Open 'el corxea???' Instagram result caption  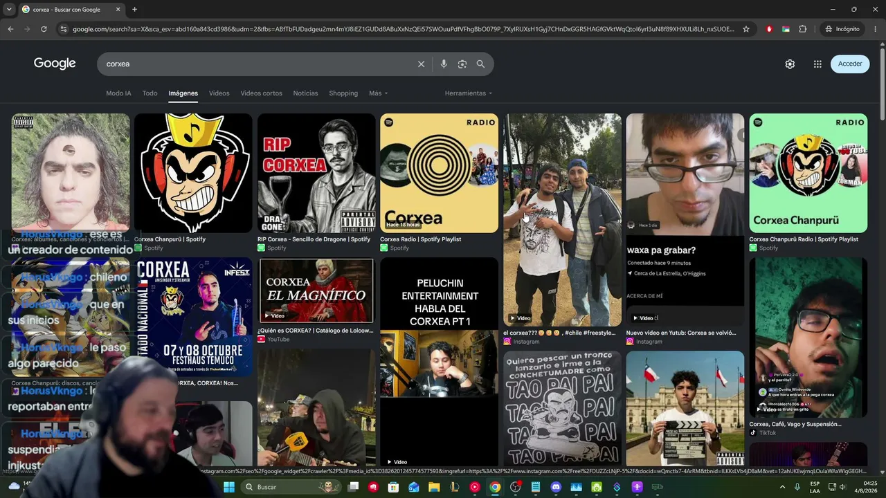559,333
